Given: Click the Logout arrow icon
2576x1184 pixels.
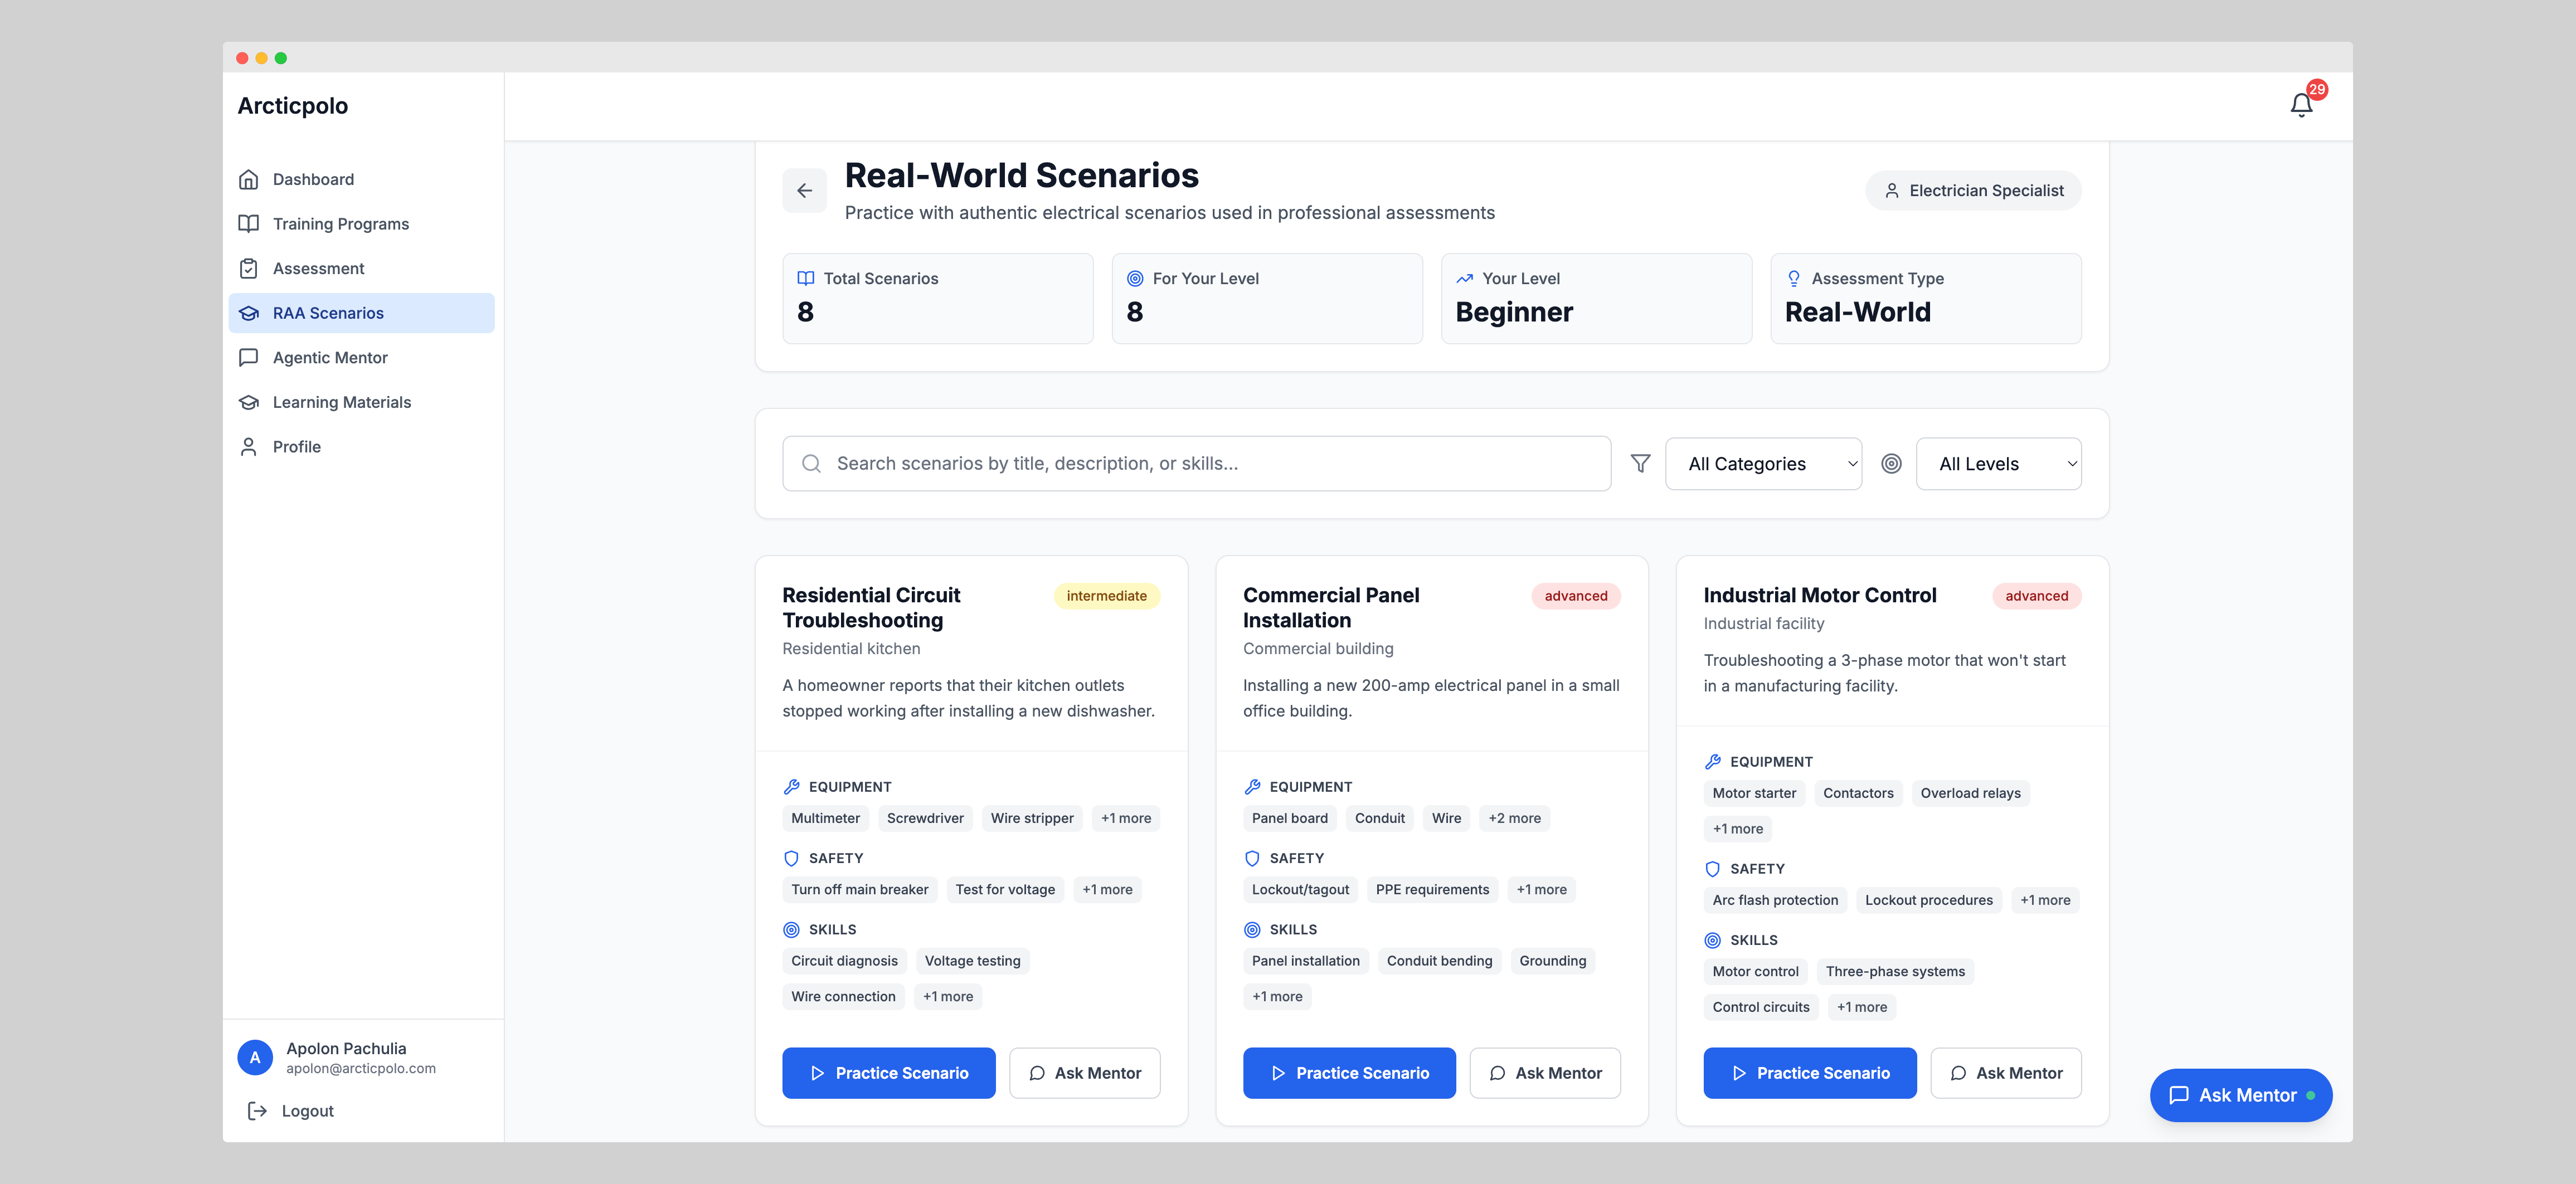Looking at the screenshot, I should coord(257,1111).
